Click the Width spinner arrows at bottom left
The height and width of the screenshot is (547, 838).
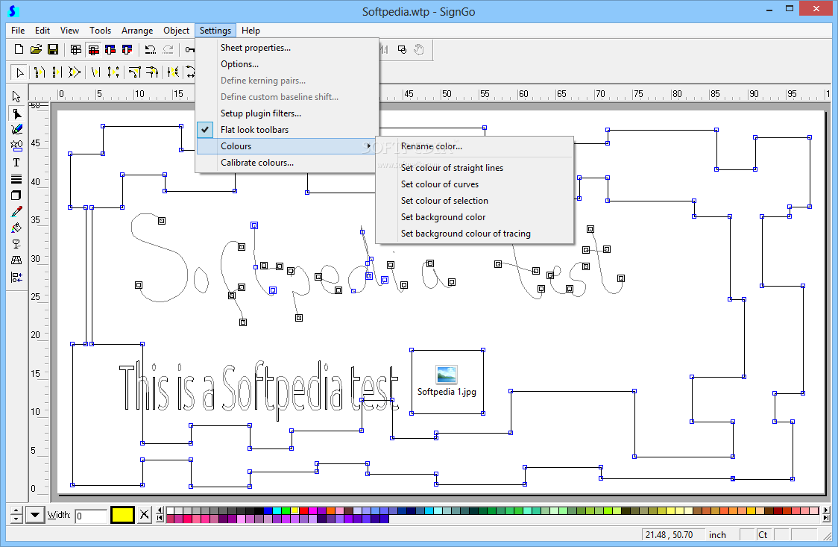click(16, 515)
